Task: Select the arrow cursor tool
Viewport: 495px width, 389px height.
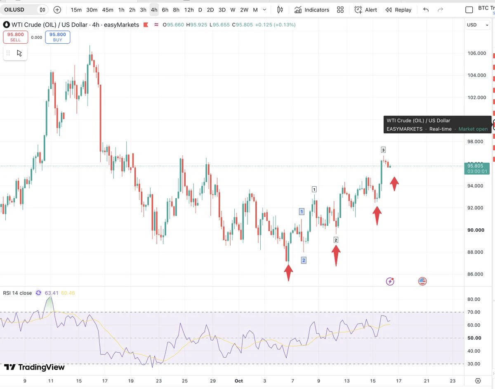Action: pyautogui.click(x=19, y=53)
